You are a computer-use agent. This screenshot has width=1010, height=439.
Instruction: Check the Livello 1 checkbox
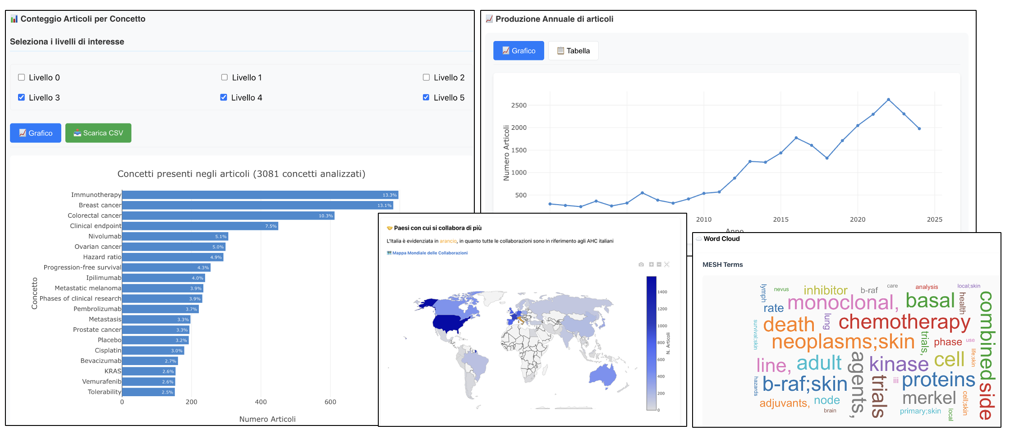tap(224, 78)
